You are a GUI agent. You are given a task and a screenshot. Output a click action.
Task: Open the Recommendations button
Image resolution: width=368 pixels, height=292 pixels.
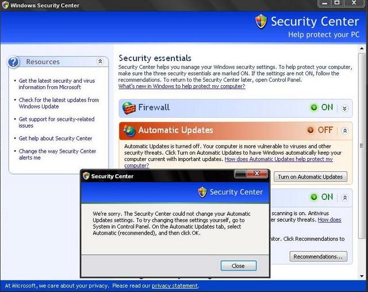click(318, 256)
